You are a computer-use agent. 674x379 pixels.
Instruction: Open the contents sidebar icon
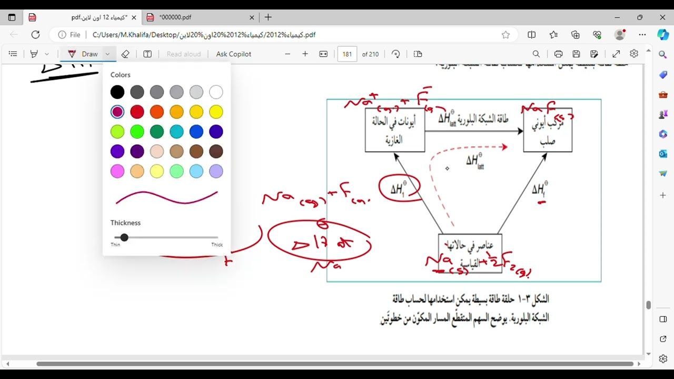(x=13, y=54)
